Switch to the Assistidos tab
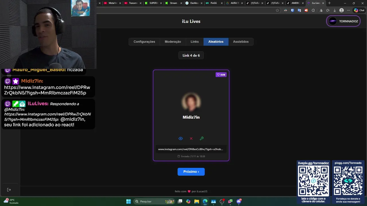 coord(241,42)
